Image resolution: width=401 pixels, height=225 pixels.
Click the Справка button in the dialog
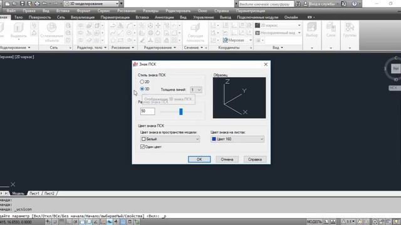tap(255, 159)
